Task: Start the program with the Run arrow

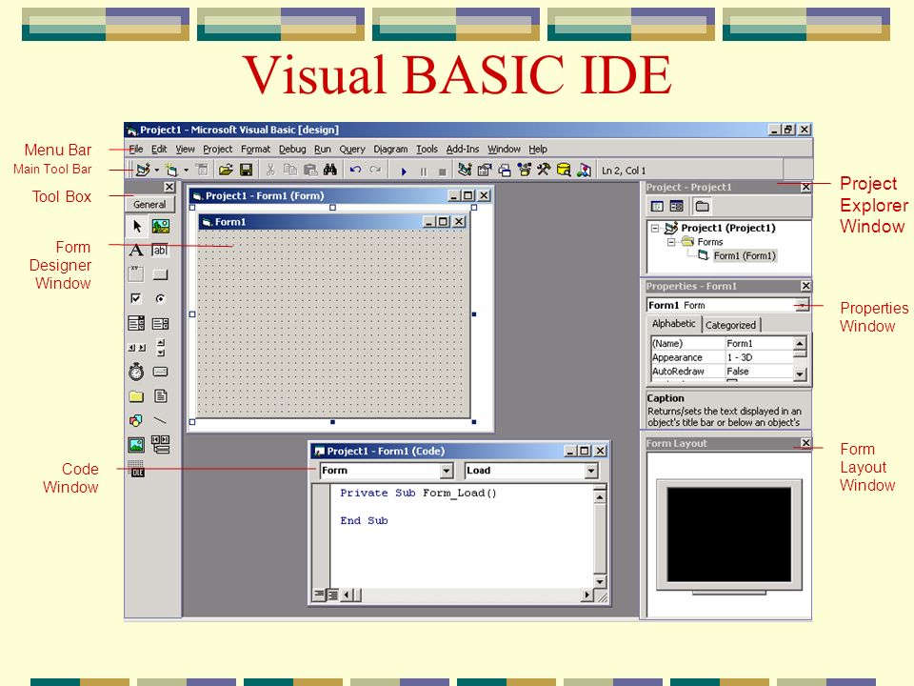Action: click(x=404, y=171)
